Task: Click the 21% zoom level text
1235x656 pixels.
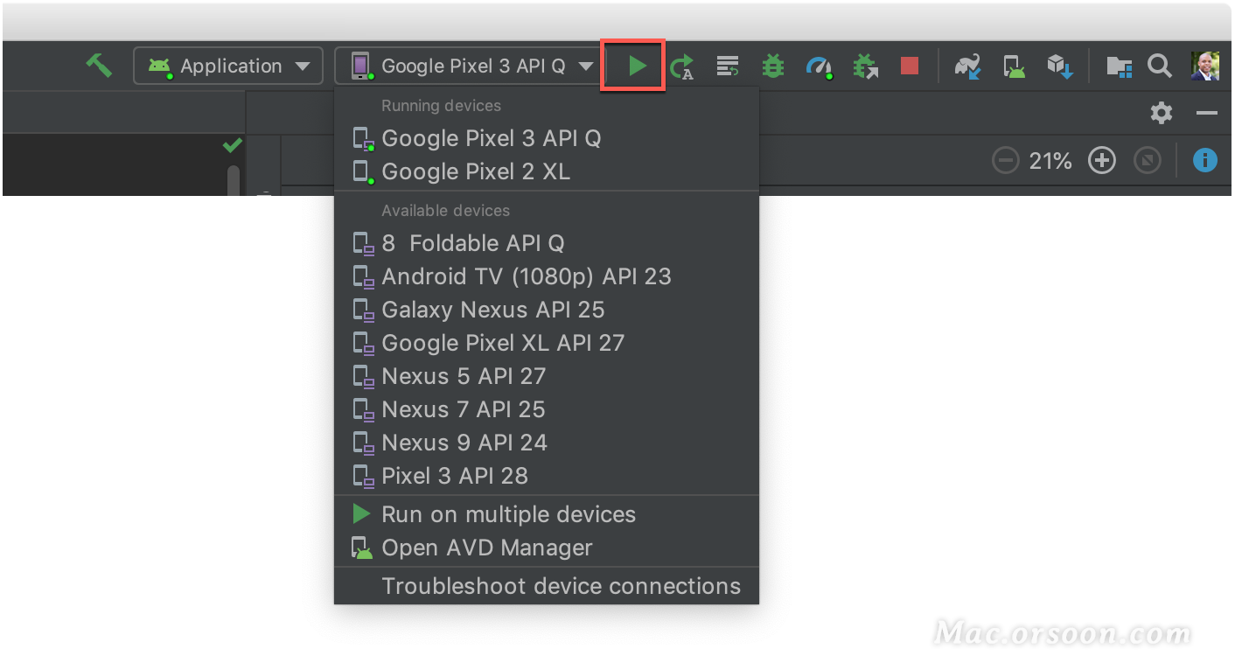Action: (x=1050, y=161)
